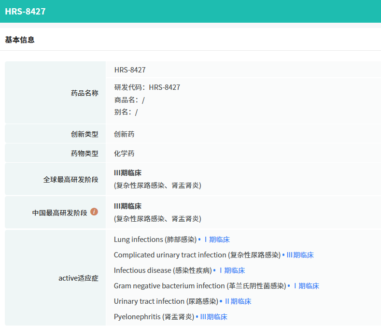
Task: Click the Pyelonephritis (肾盂肾炎) indication text
Action: (x=154, y=317)
